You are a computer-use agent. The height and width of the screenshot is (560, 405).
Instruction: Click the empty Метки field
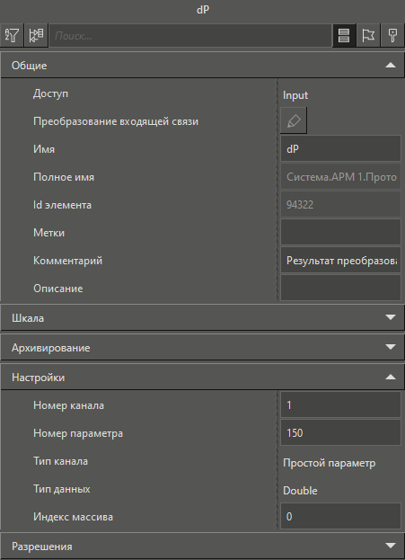pos(340,233)
